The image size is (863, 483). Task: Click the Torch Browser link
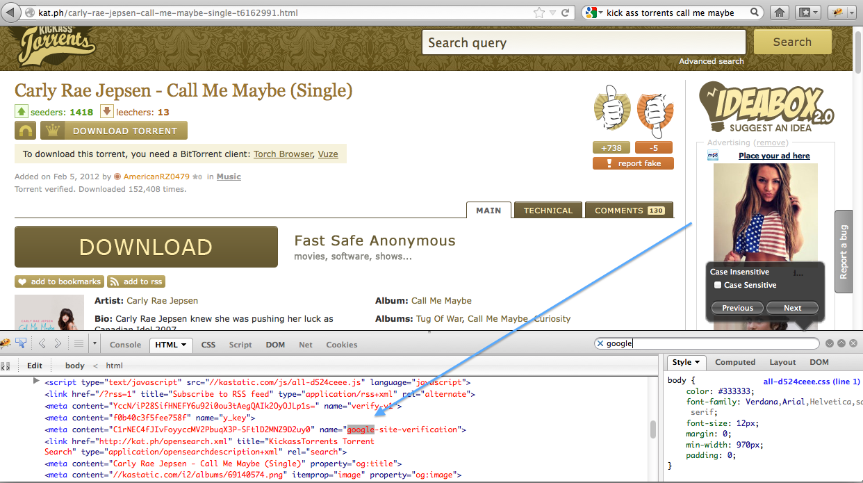coord(283,154)
